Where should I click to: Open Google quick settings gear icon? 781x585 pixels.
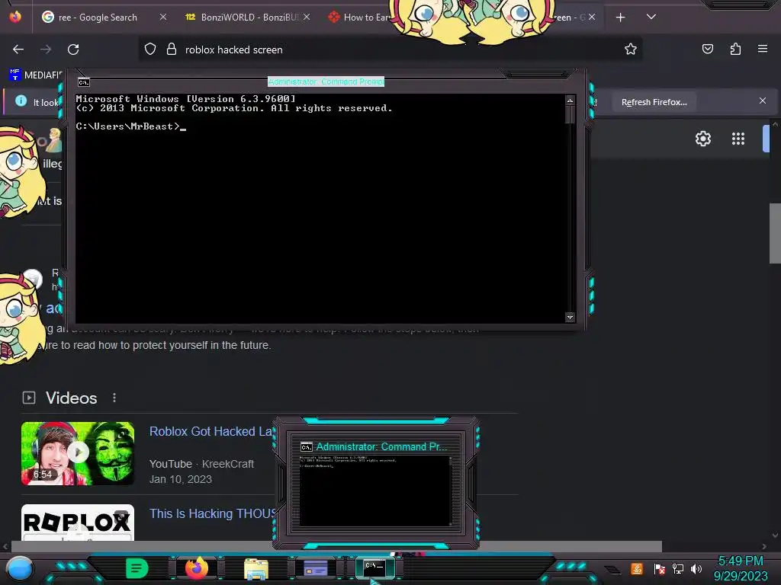click(x=702, y=139)
